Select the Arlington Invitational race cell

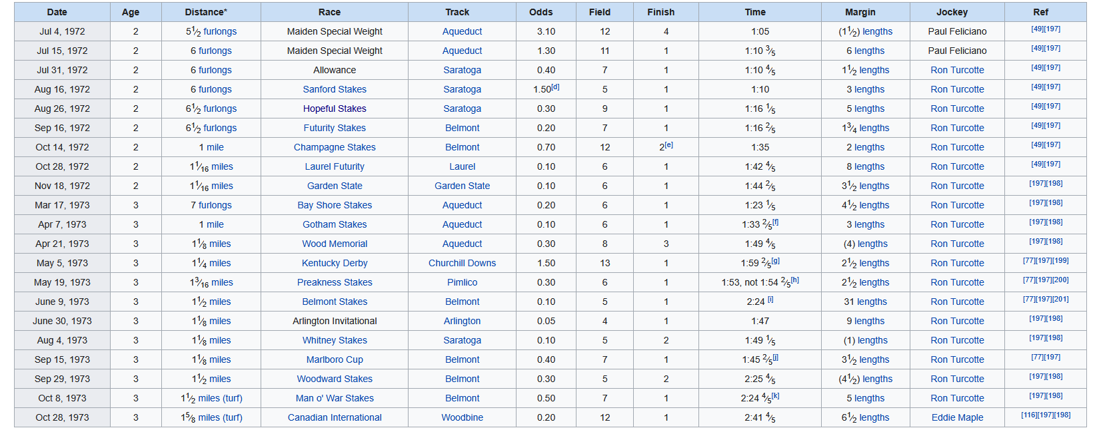click(335, 321)
